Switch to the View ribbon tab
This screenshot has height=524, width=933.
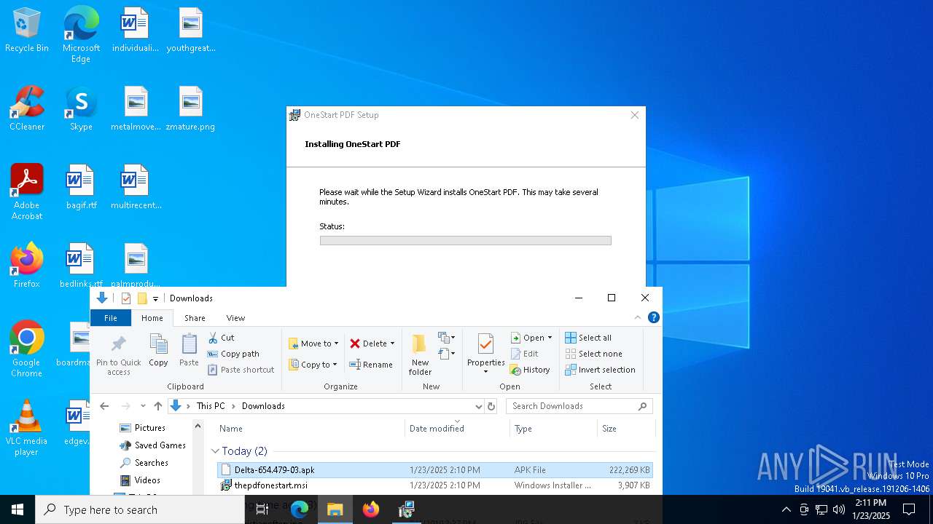(x=235, y=318)
